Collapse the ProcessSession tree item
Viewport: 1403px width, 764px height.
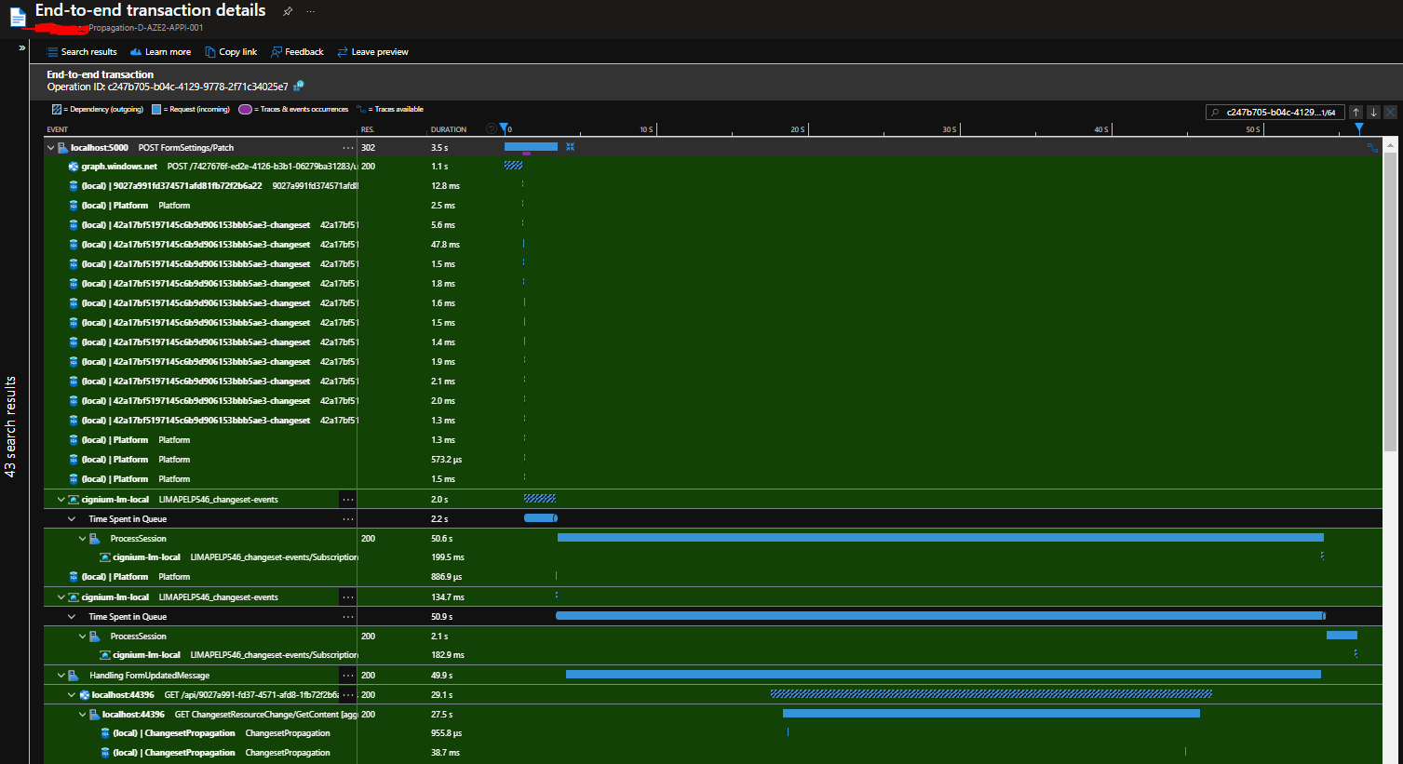pyautogui.click(x=82, y=538)
